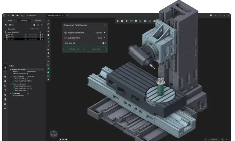Toggle the Links switch in the operations panel
Viewport: 235px width, 141px height.
click(10, 25)
